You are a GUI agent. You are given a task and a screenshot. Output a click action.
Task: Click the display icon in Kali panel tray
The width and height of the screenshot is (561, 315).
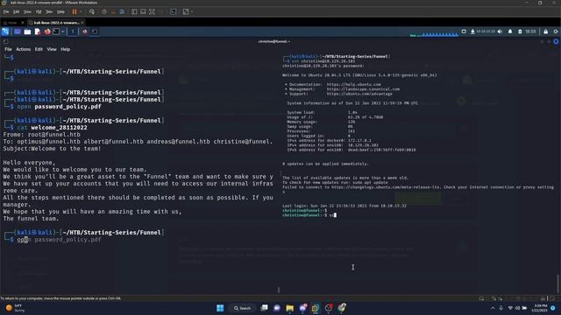point(464,31)
